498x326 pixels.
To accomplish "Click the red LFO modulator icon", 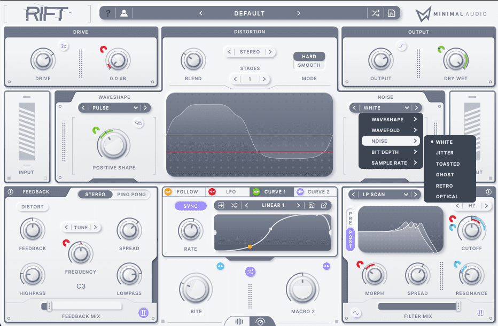I will click(x=212, y=192).
